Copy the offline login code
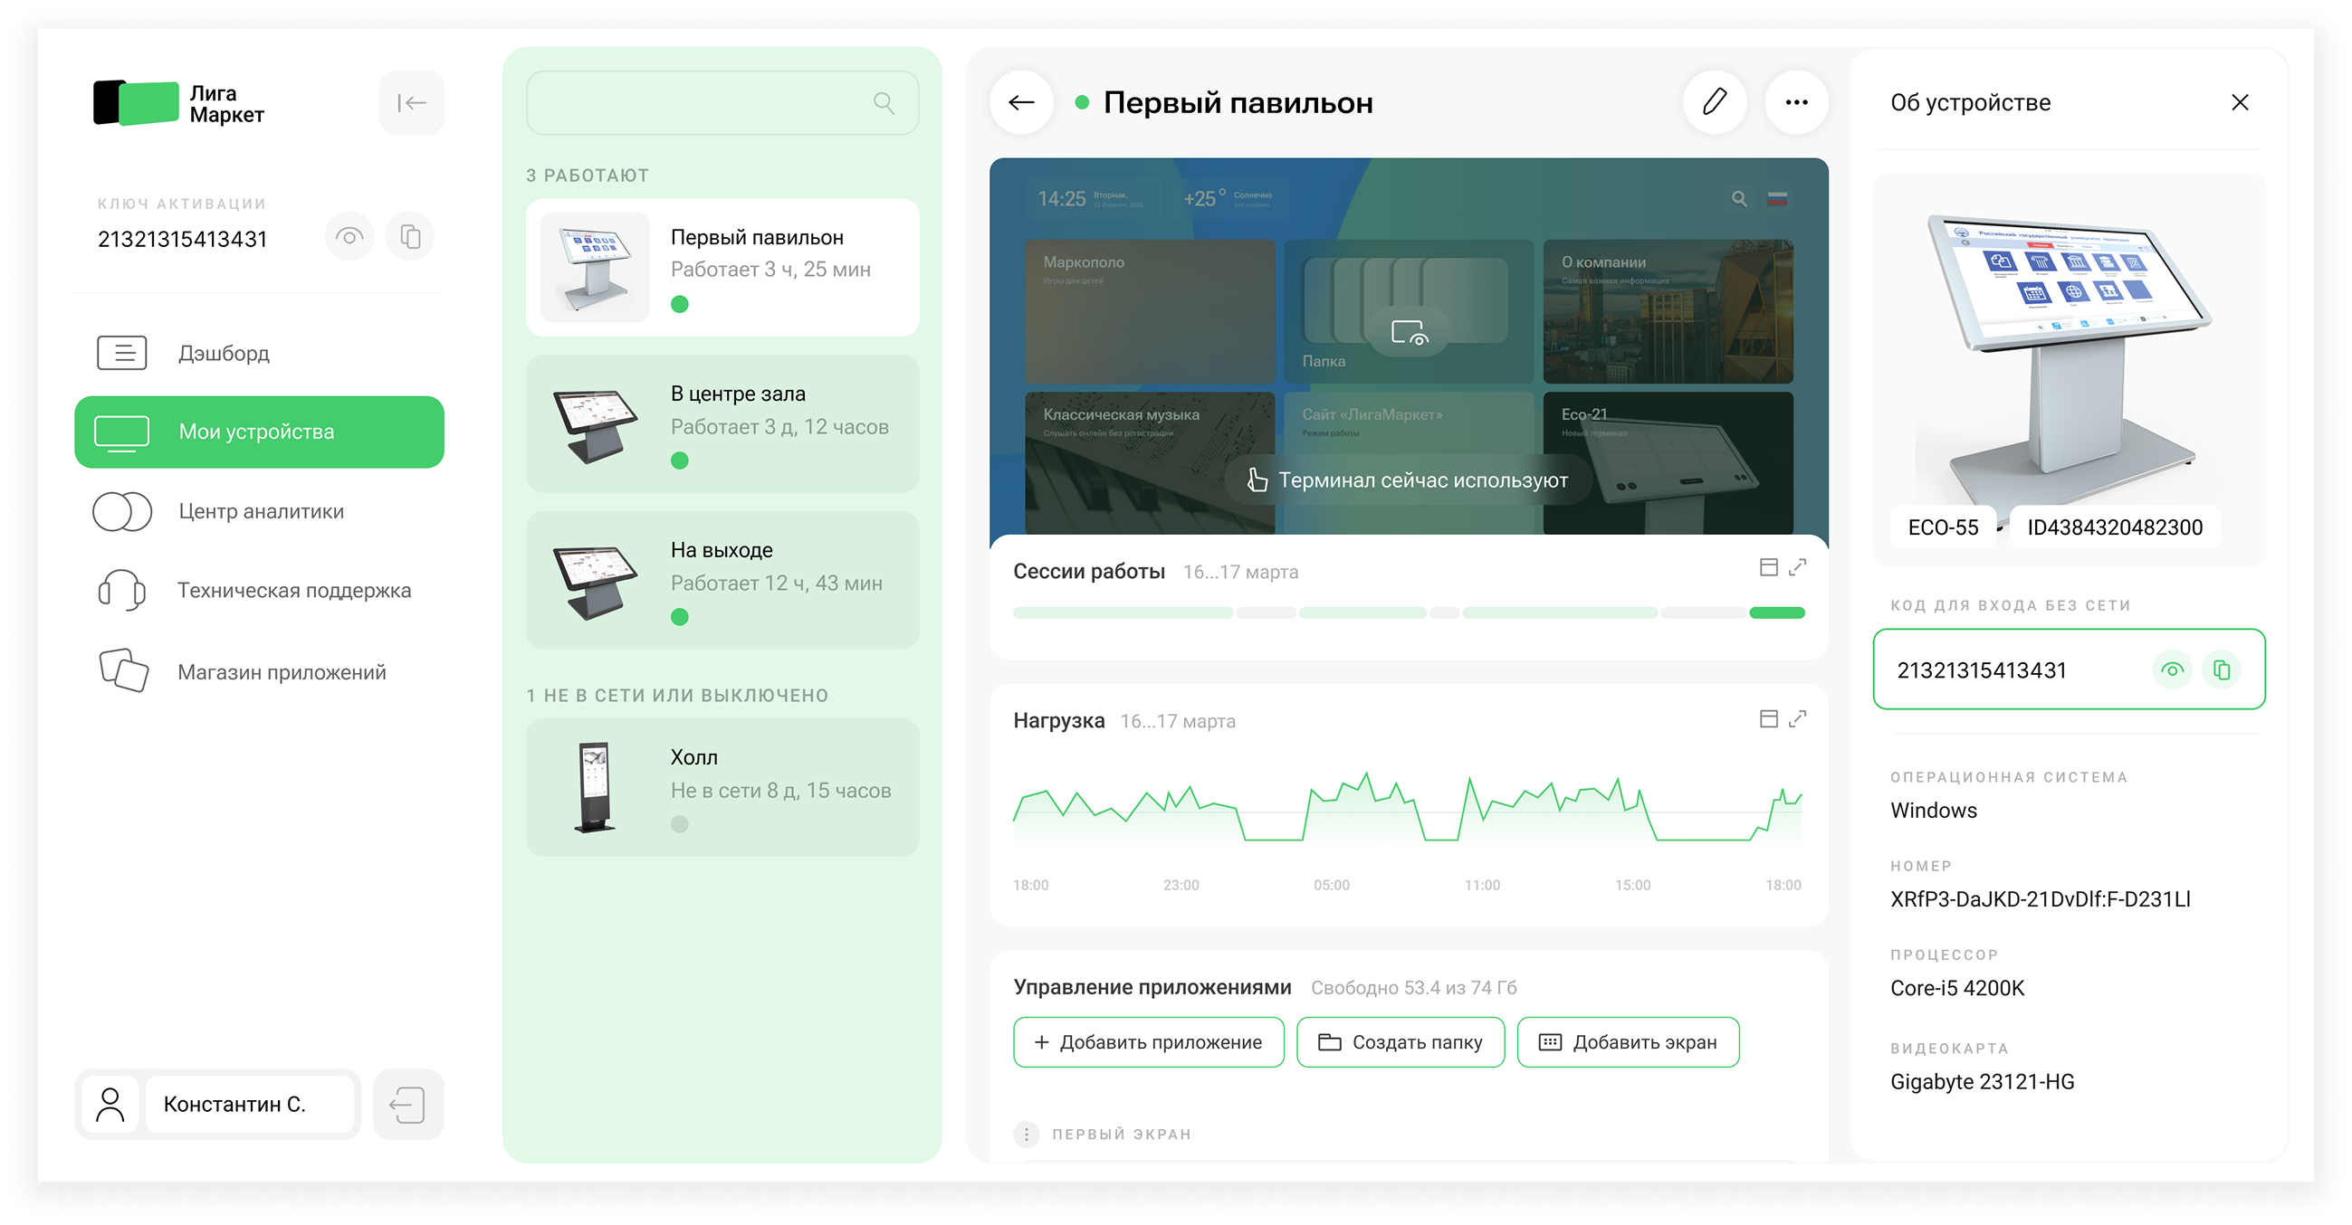Screen dimensions: 2352x1225 click(2222, 670)
